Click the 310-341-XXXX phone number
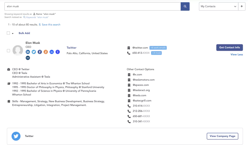This screenshot has width=248, height=147. pos(141,122)
